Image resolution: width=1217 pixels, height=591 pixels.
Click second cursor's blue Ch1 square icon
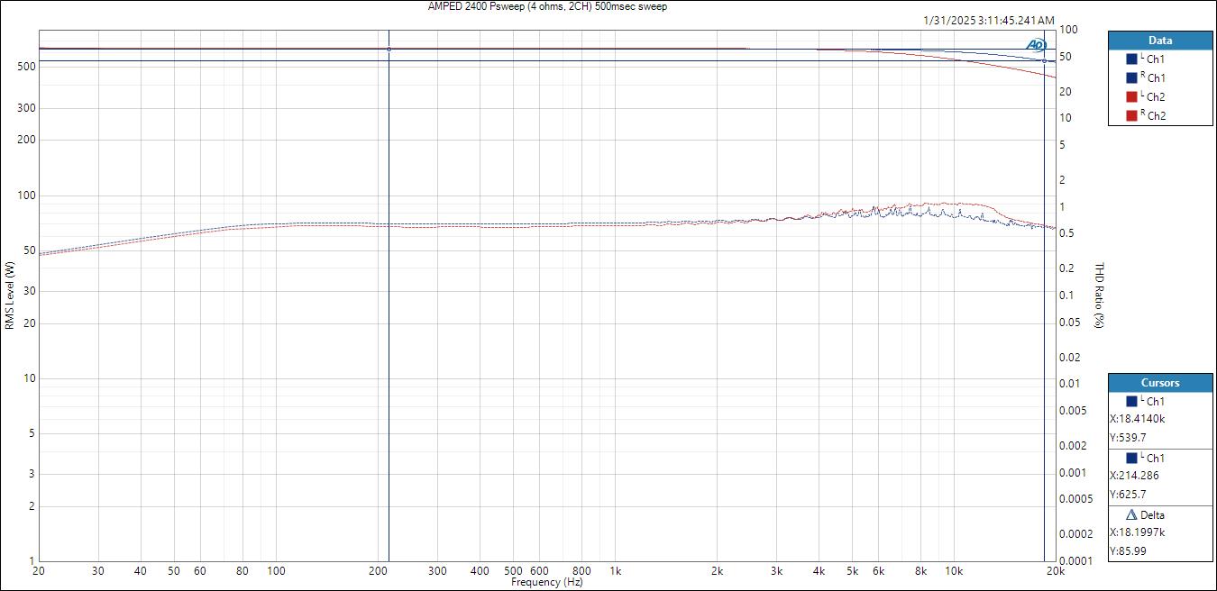[1131, 459]
